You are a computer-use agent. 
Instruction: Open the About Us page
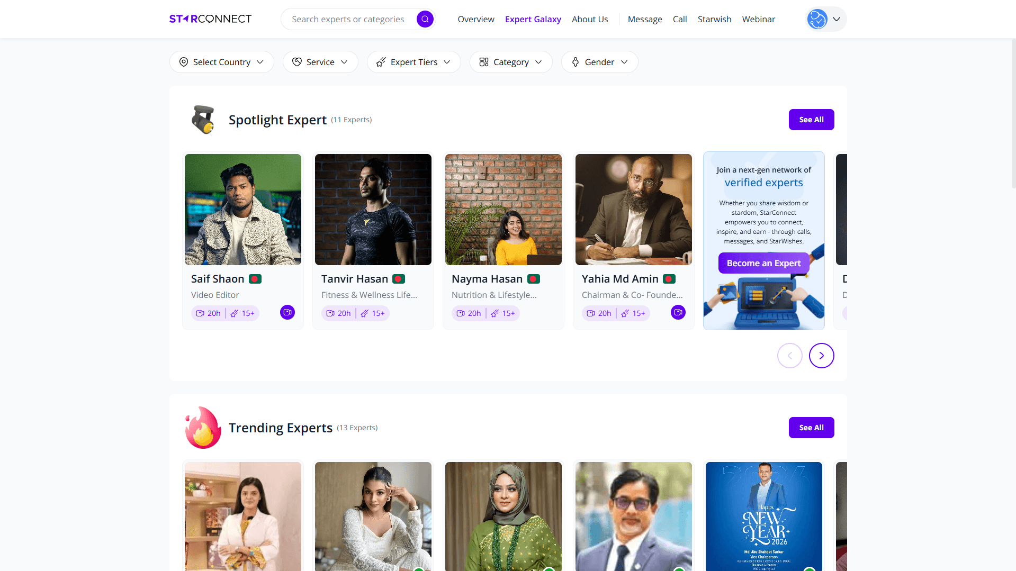click(x=590, y=19)
